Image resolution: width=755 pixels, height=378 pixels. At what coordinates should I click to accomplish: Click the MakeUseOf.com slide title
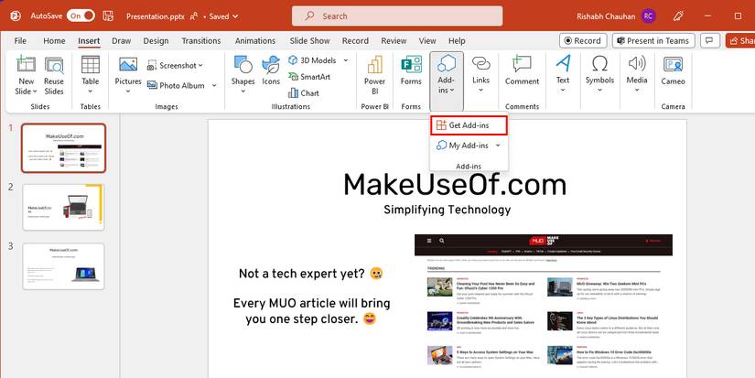coord(455,185)
